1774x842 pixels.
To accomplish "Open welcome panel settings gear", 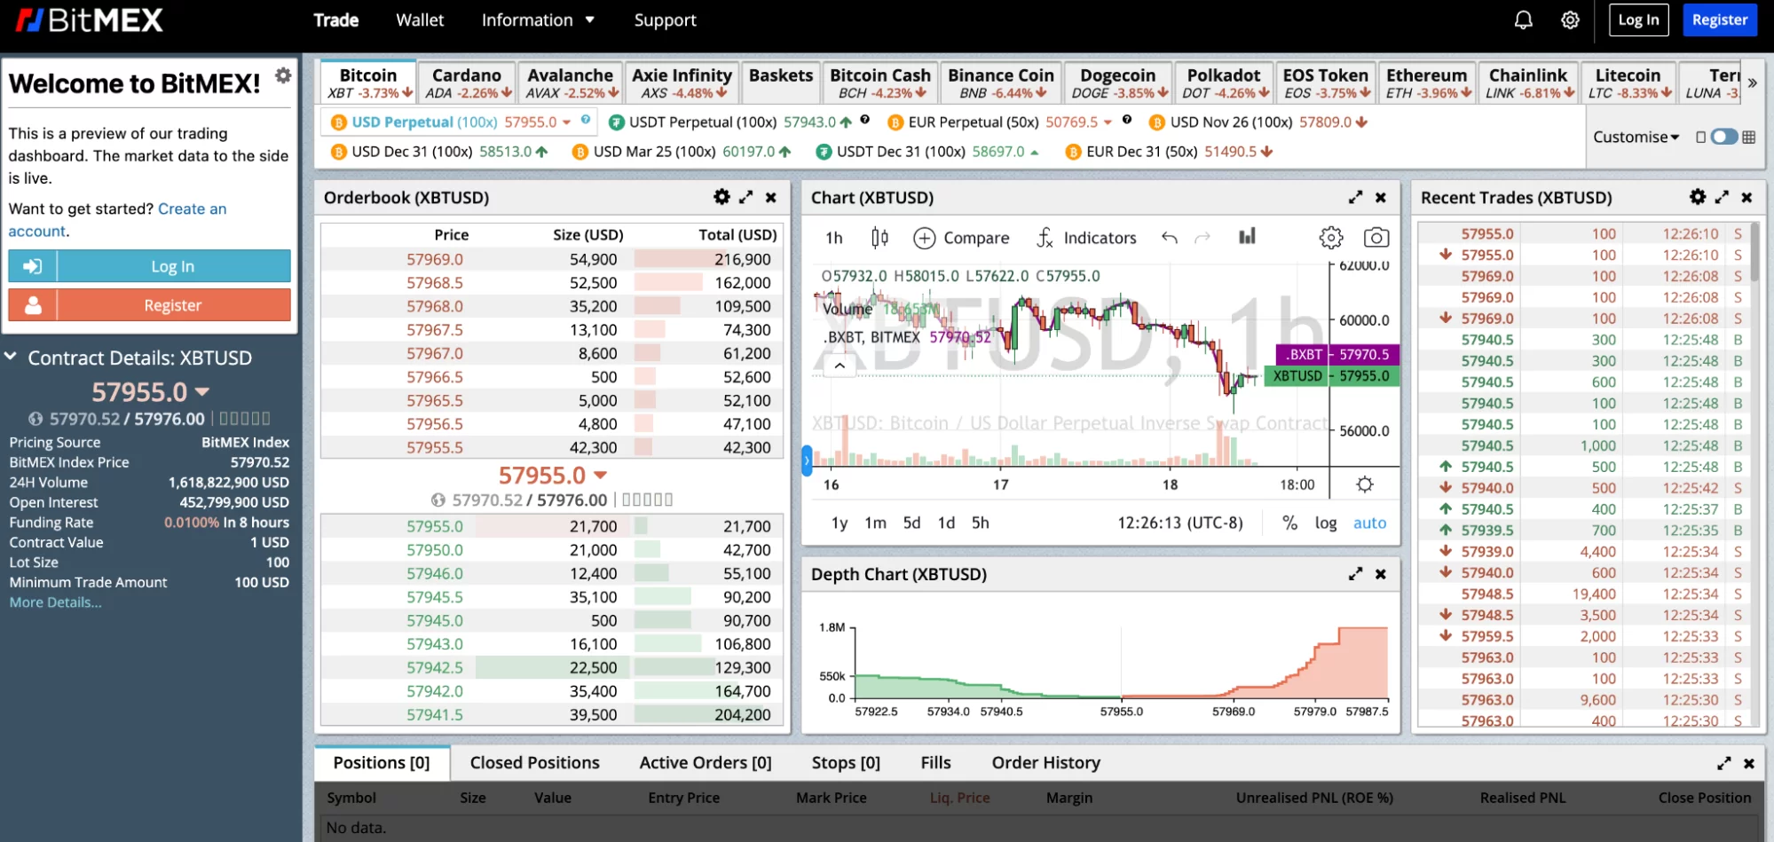I will point(283,75).
